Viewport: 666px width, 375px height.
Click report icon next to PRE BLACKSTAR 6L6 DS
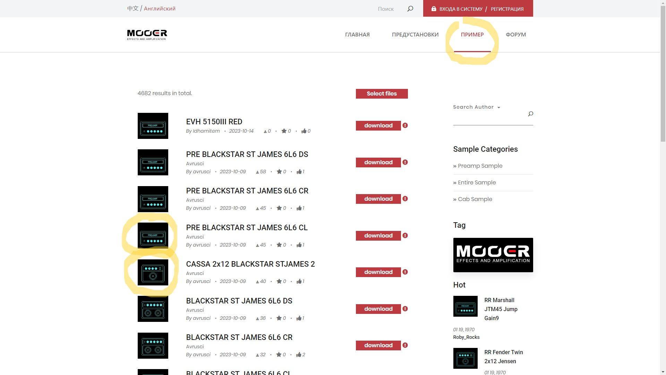405,162
